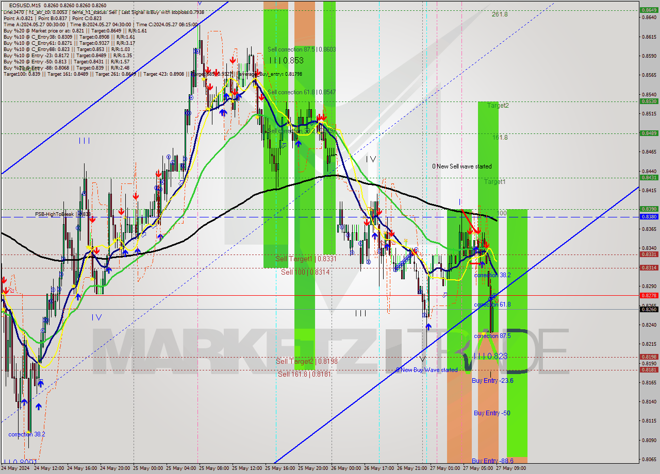The width and height of the screenshot is (660, 474).
Task: Click the '25 May 12:00' time axis label
Action: click(248, 468)
